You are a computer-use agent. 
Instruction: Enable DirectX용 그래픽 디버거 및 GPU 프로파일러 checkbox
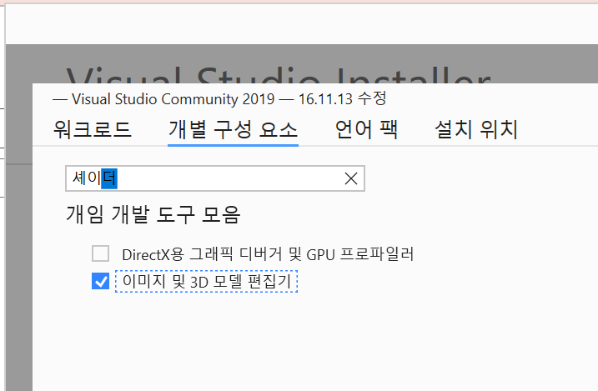(x=100, y=253)
